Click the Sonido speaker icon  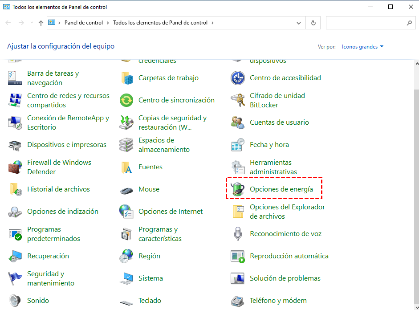click(15, 301)
